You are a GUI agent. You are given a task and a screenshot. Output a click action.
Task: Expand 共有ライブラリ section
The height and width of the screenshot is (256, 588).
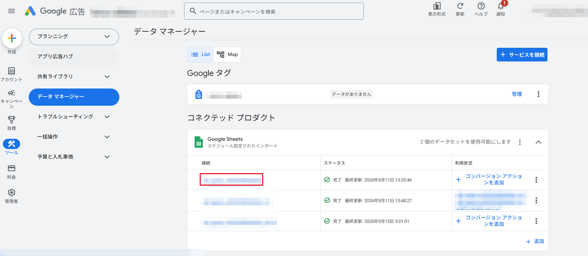point(74,76)
